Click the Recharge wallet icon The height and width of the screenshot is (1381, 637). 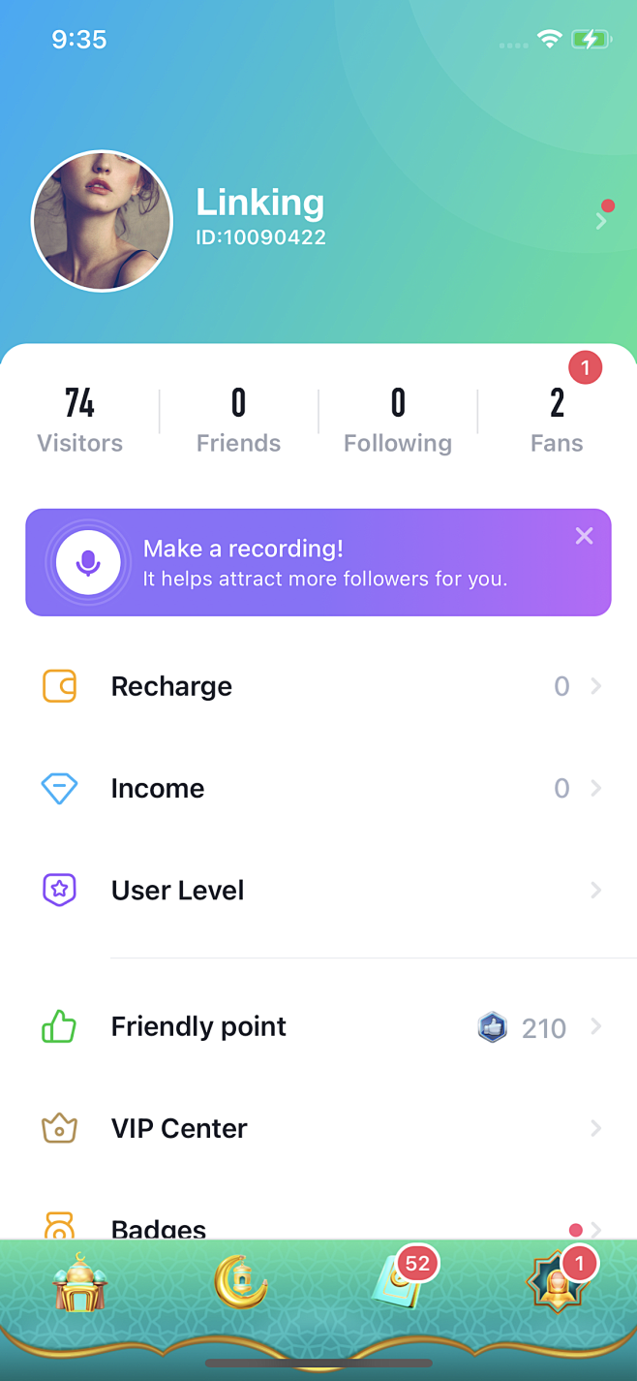[59, 686]
